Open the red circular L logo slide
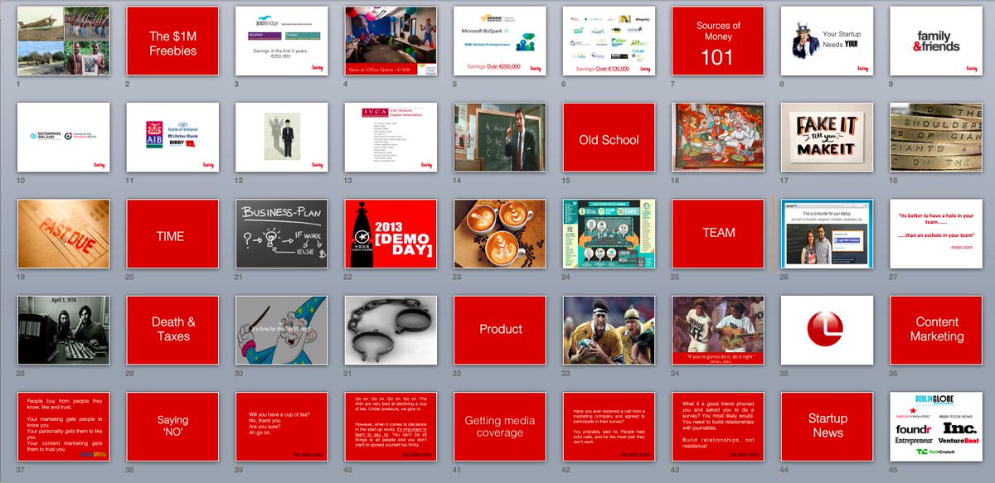Image resolution: width=995 pixels, height=483 pixels. (827, 330)
